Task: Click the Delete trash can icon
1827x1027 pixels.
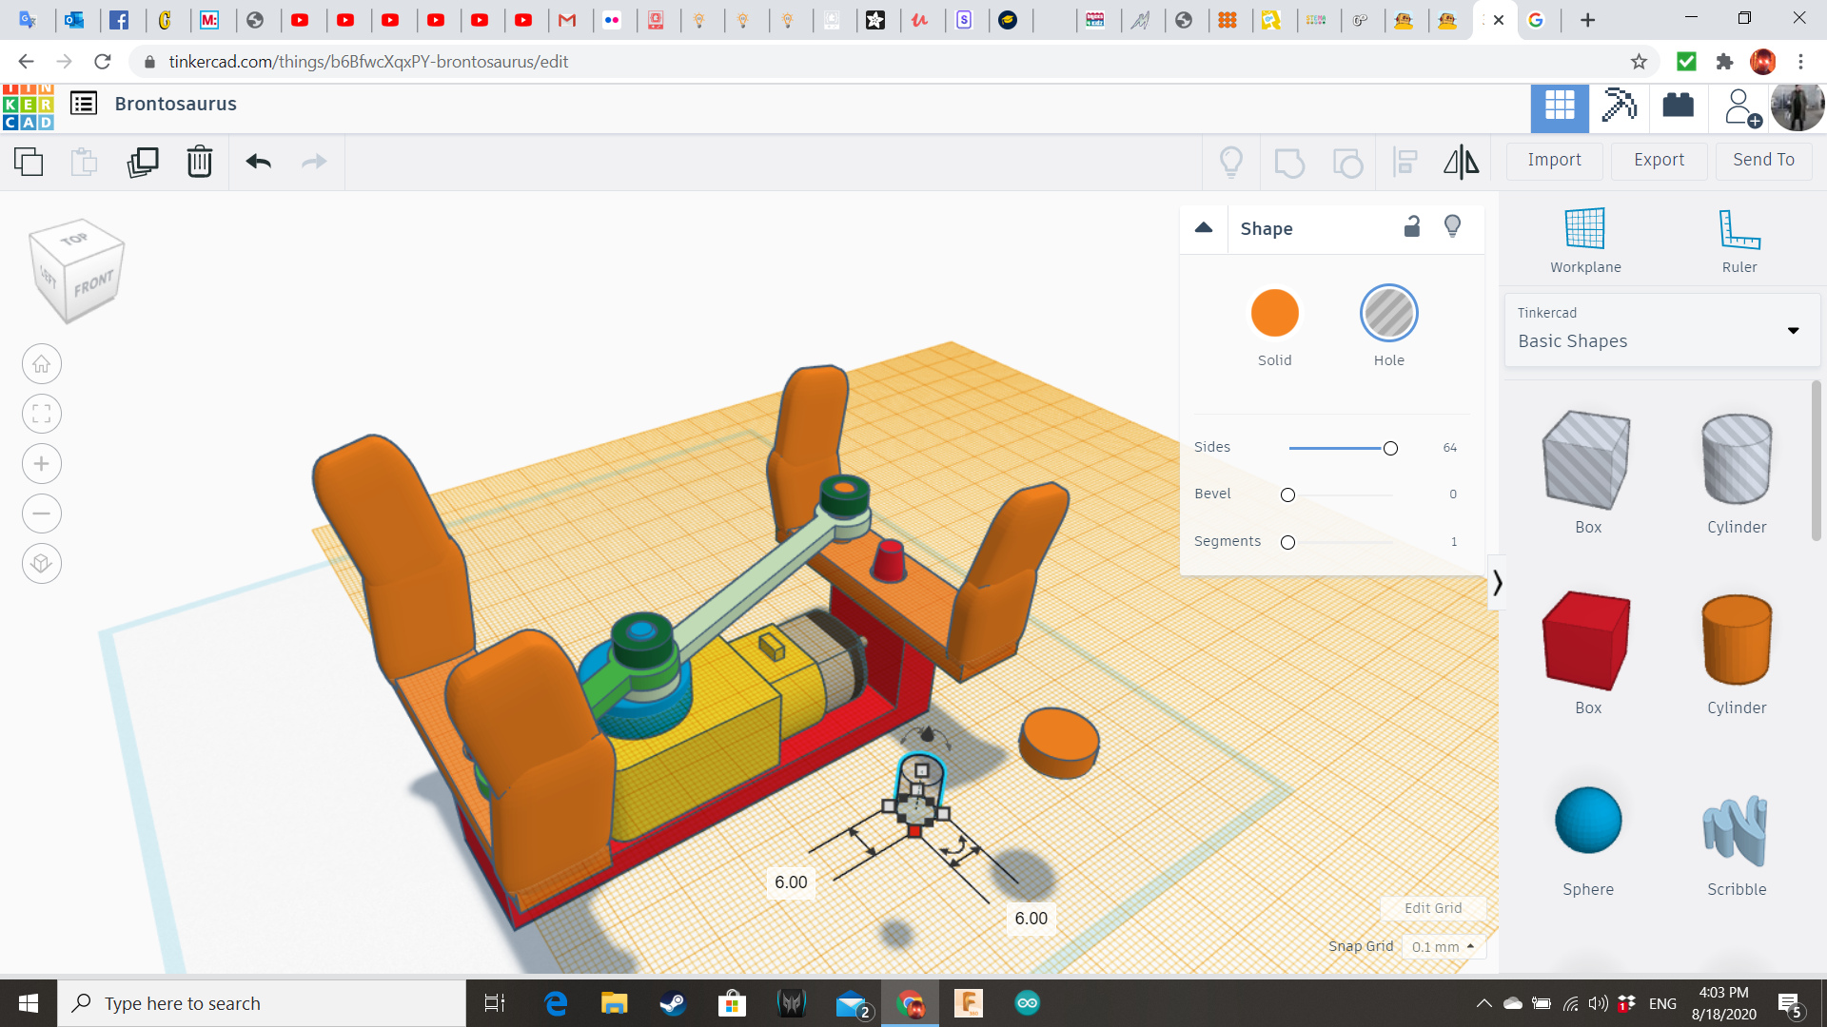Action: 199,162
